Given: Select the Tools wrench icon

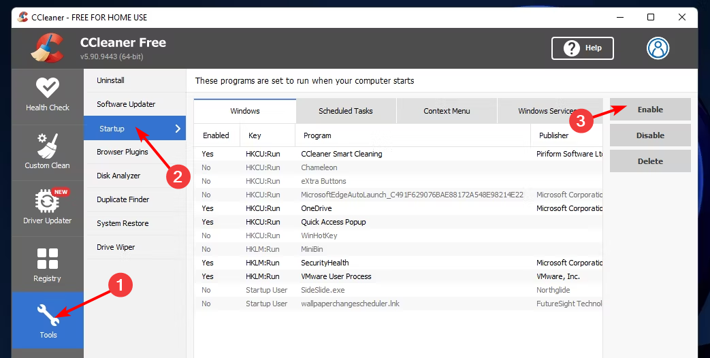Looking at the screenshot, I should 48,314.
